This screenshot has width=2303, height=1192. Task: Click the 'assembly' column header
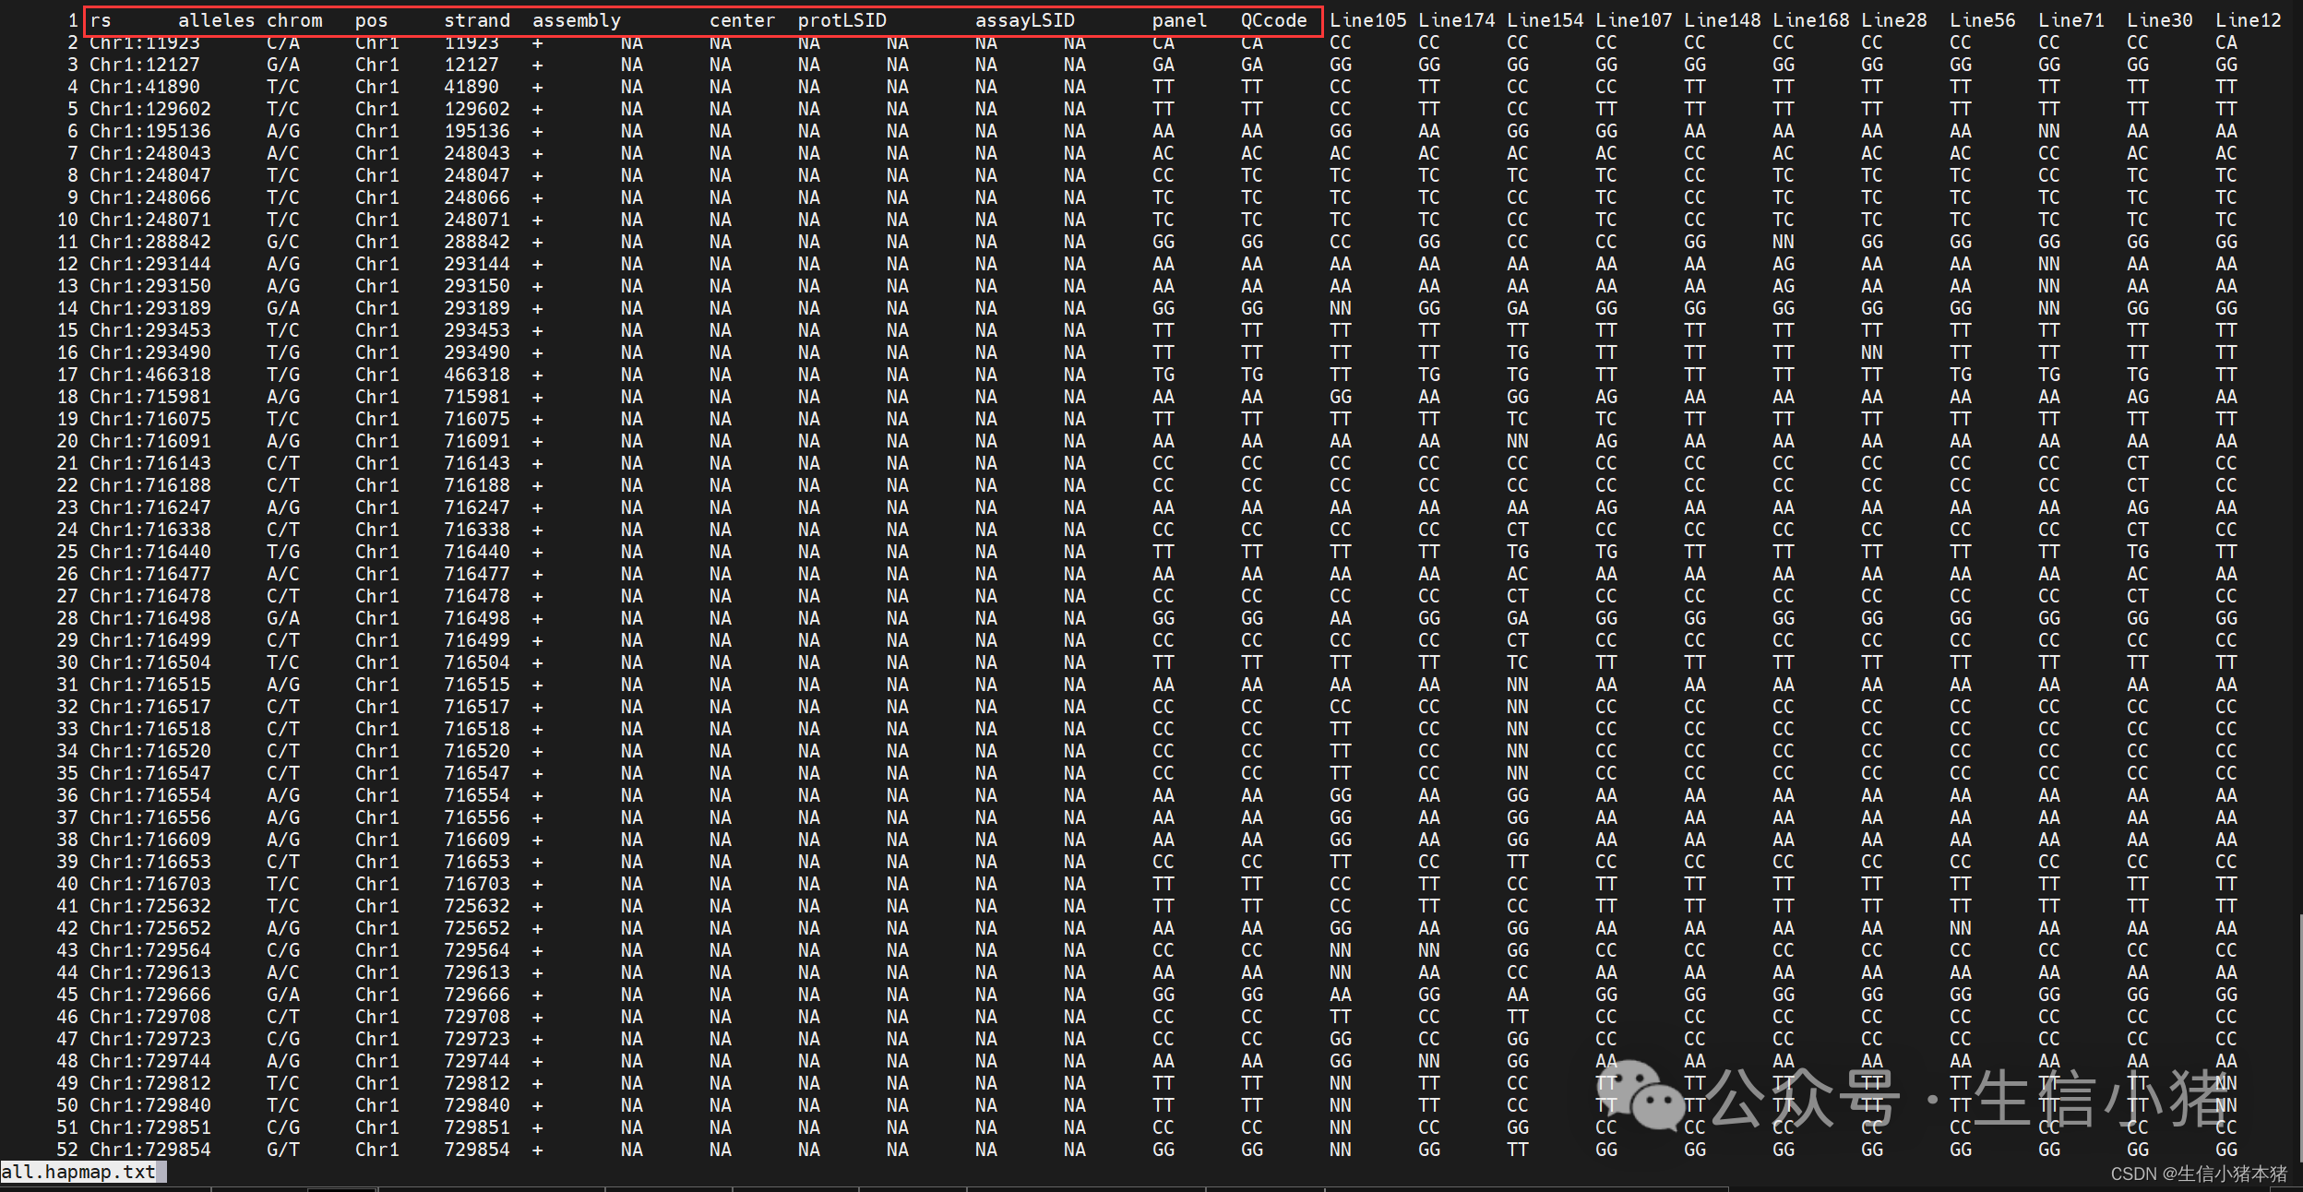pos(577,20)
